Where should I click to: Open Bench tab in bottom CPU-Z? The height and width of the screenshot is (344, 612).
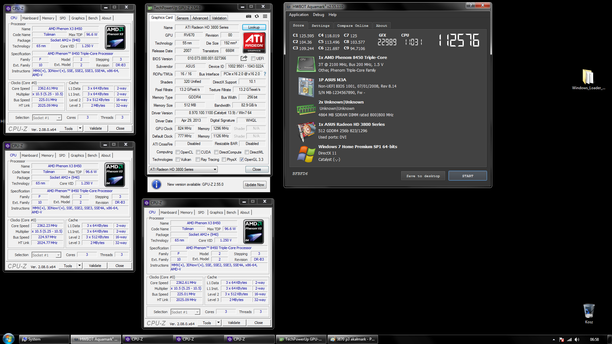point(231,212)
